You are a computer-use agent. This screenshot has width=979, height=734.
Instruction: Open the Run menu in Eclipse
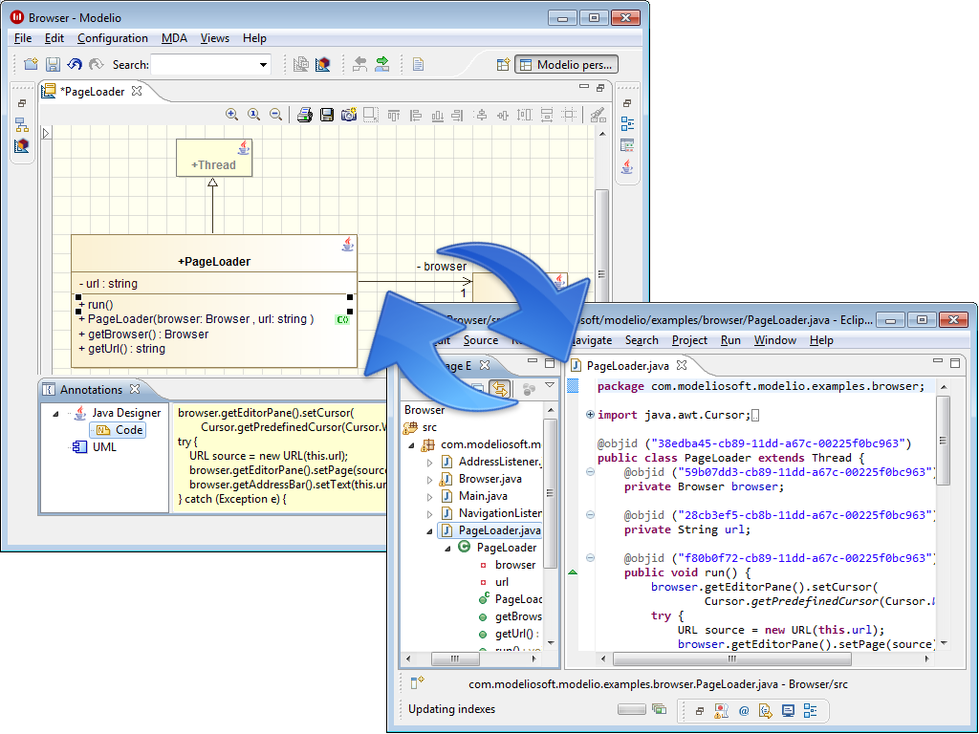click(730, 340)
